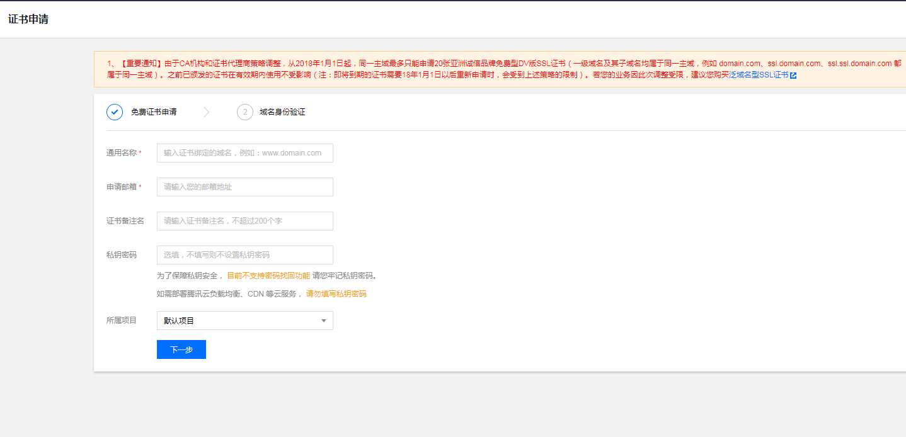The width and height of the screenshot is (906, 437).
Task: Click the numbered circle icon for step 2
Action: (244, 112)
